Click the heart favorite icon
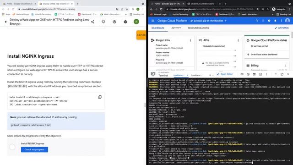 pyautogui.click(x=103, y=22)
